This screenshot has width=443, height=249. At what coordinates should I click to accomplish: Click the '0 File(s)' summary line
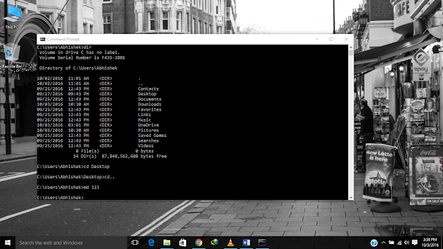pyautogui.click(x=115, y=151)
